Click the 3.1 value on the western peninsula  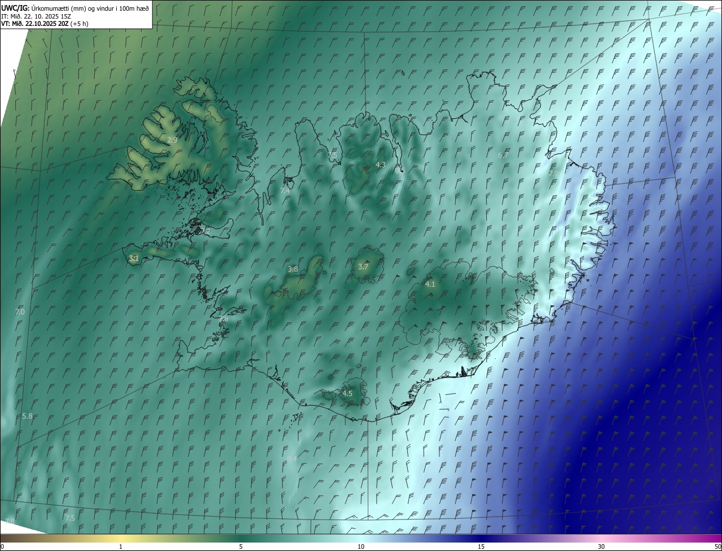(134, 258)
